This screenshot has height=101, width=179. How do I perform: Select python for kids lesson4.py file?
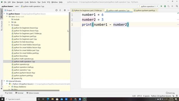(24, 42)
